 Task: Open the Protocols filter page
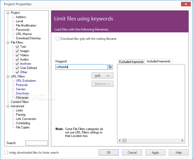[22, 85]
